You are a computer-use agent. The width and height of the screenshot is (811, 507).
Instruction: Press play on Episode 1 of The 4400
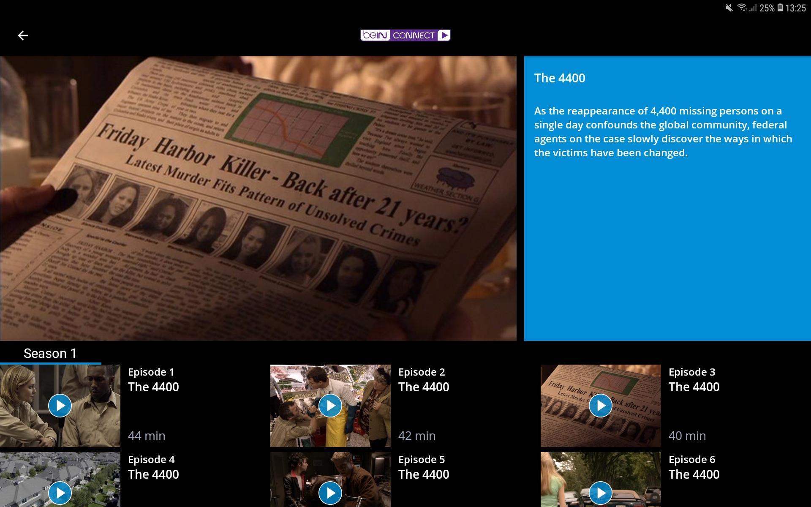(61, 405)
